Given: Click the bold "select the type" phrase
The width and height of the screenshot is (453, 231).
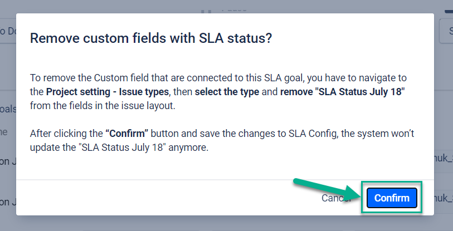Looking at the screenshot, I should 228,91.
